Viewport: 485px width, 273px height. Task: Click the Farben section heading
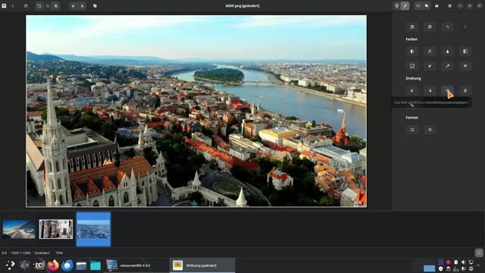point(411,39)
